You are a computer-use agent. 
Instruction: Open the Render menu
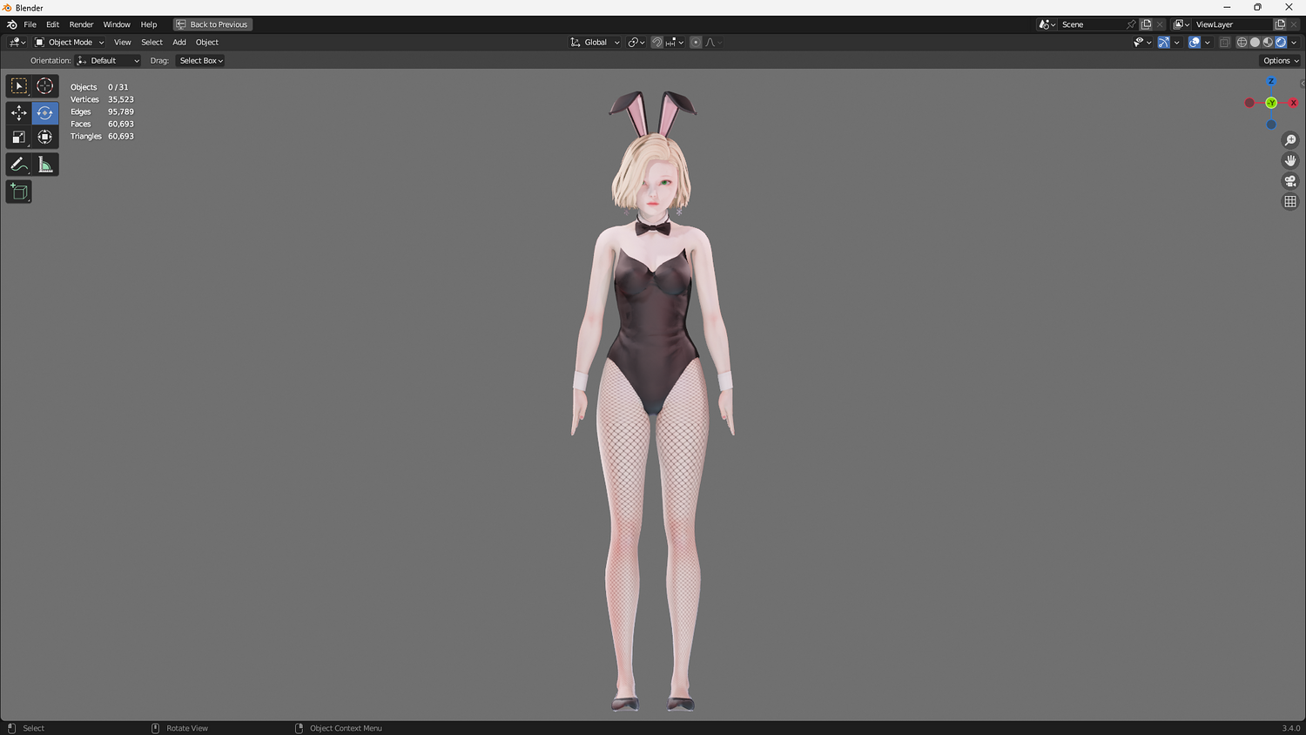(x=81, y=24)
